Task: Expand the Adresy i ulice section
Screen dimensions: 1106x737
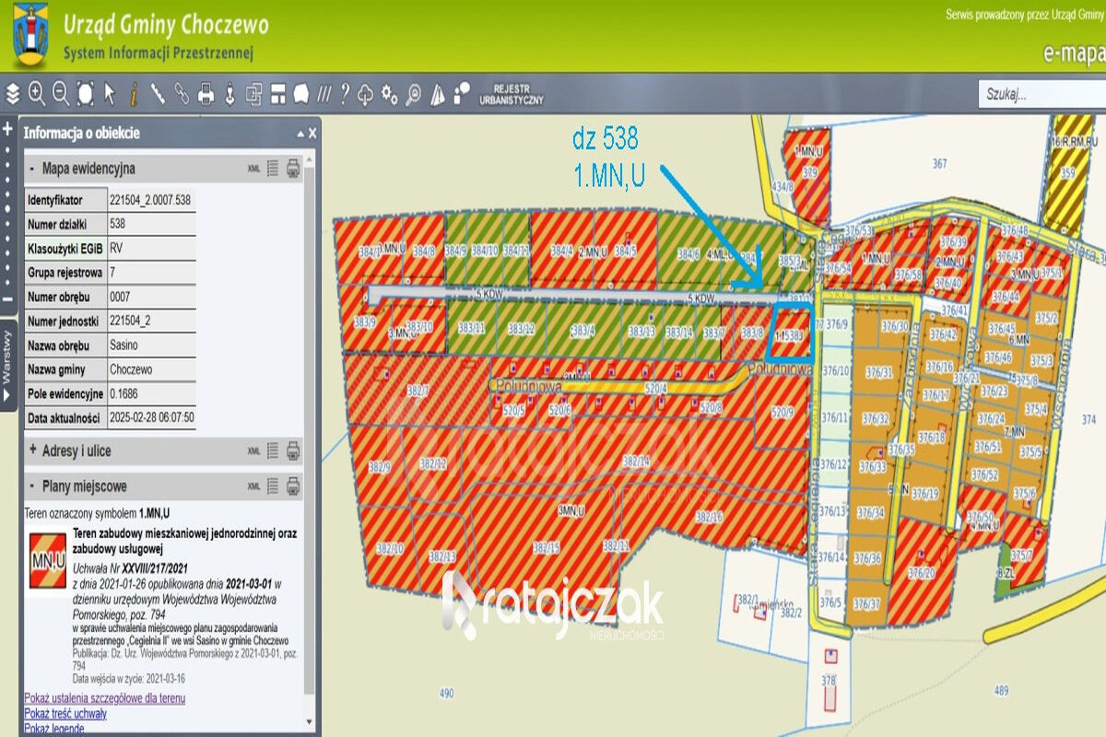Action: [x=33, y=450]
